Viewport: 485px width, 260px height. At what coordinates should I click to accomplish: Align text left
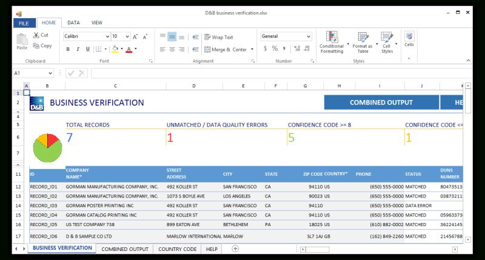coord(162,49)
